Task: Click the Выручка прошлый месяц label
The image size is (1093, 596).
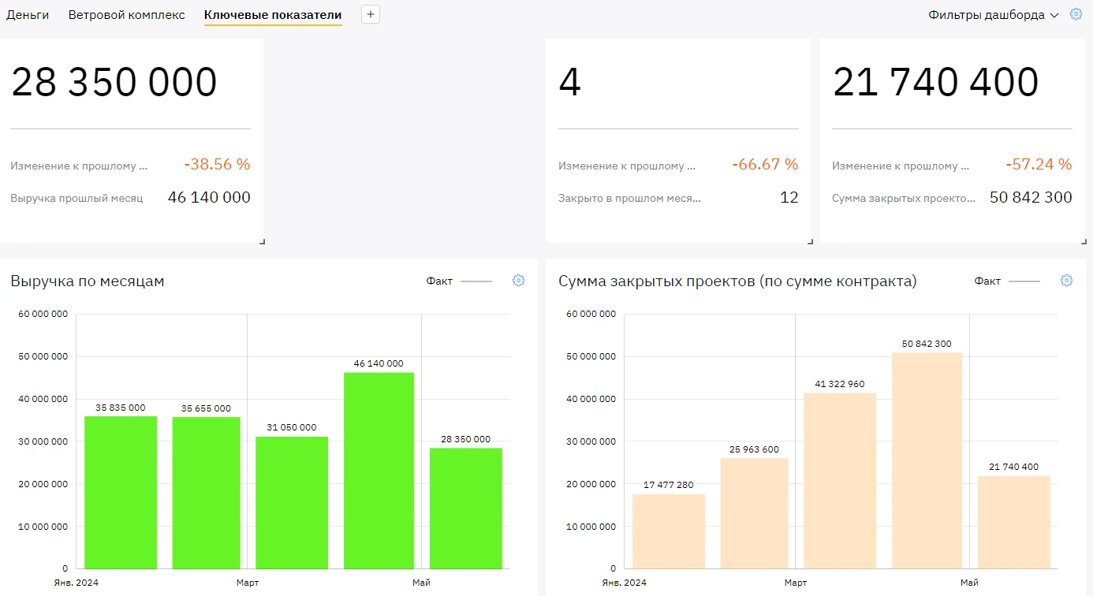Action: 76,198
